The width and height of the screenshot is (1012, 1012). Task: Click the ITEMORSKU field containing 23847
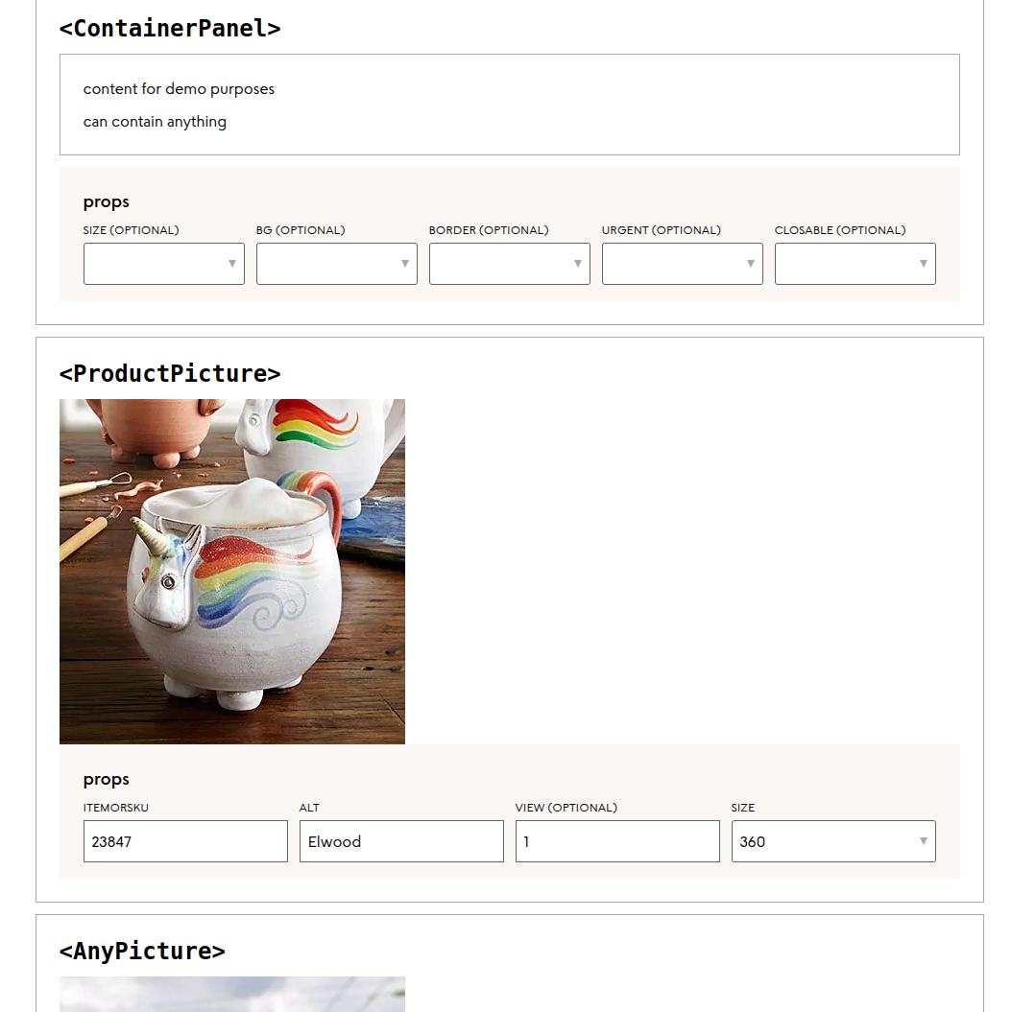(x=185, y=841)
